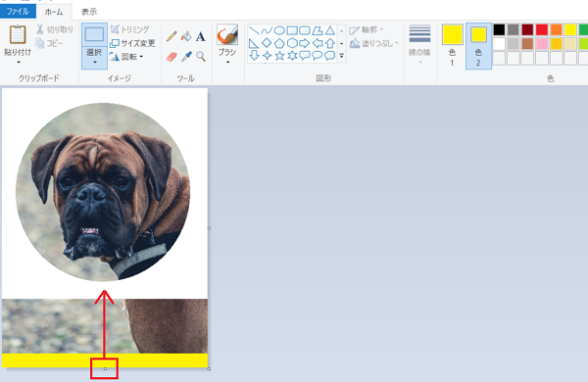Click the Brush tool icon
Screen dimensions: 588x382
coord(227,35)
